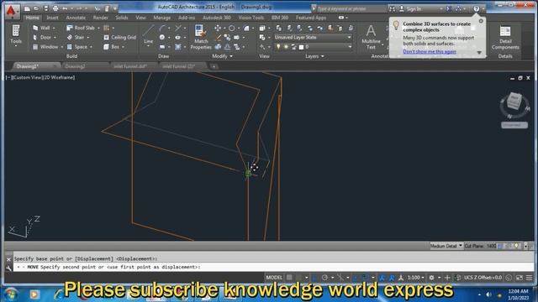538x302 pixels.
Task: Click the Help question mark icon
Action: coord(477,8)
